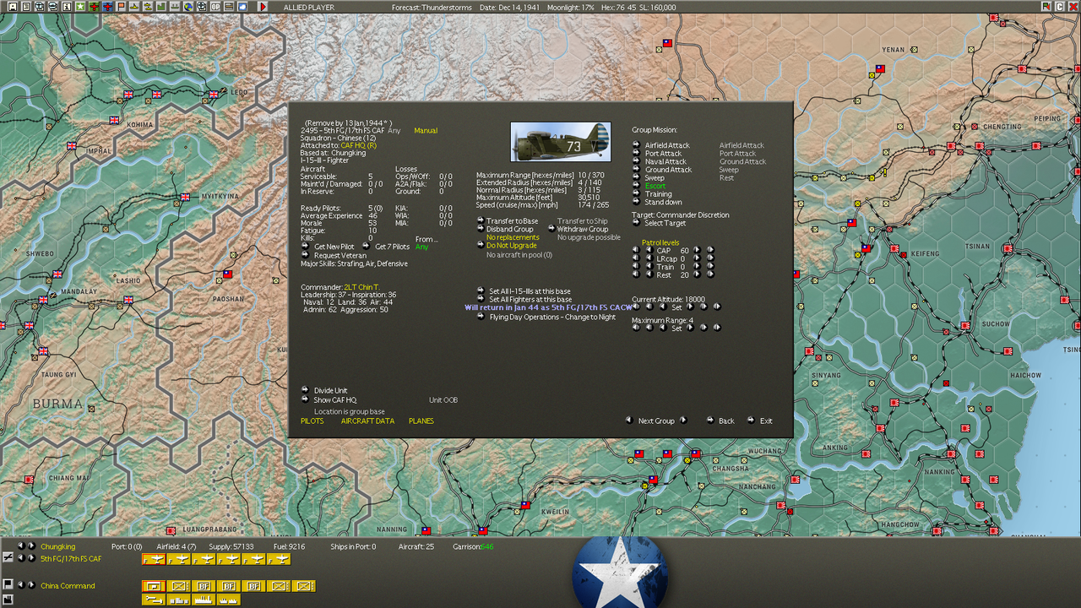This screenshot has height=608, width=1081.
Task: Click the flag icon left of China Command
Action: point(8,584)
